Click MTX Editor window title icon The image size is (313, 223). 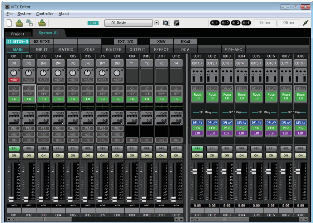point(7,7)
